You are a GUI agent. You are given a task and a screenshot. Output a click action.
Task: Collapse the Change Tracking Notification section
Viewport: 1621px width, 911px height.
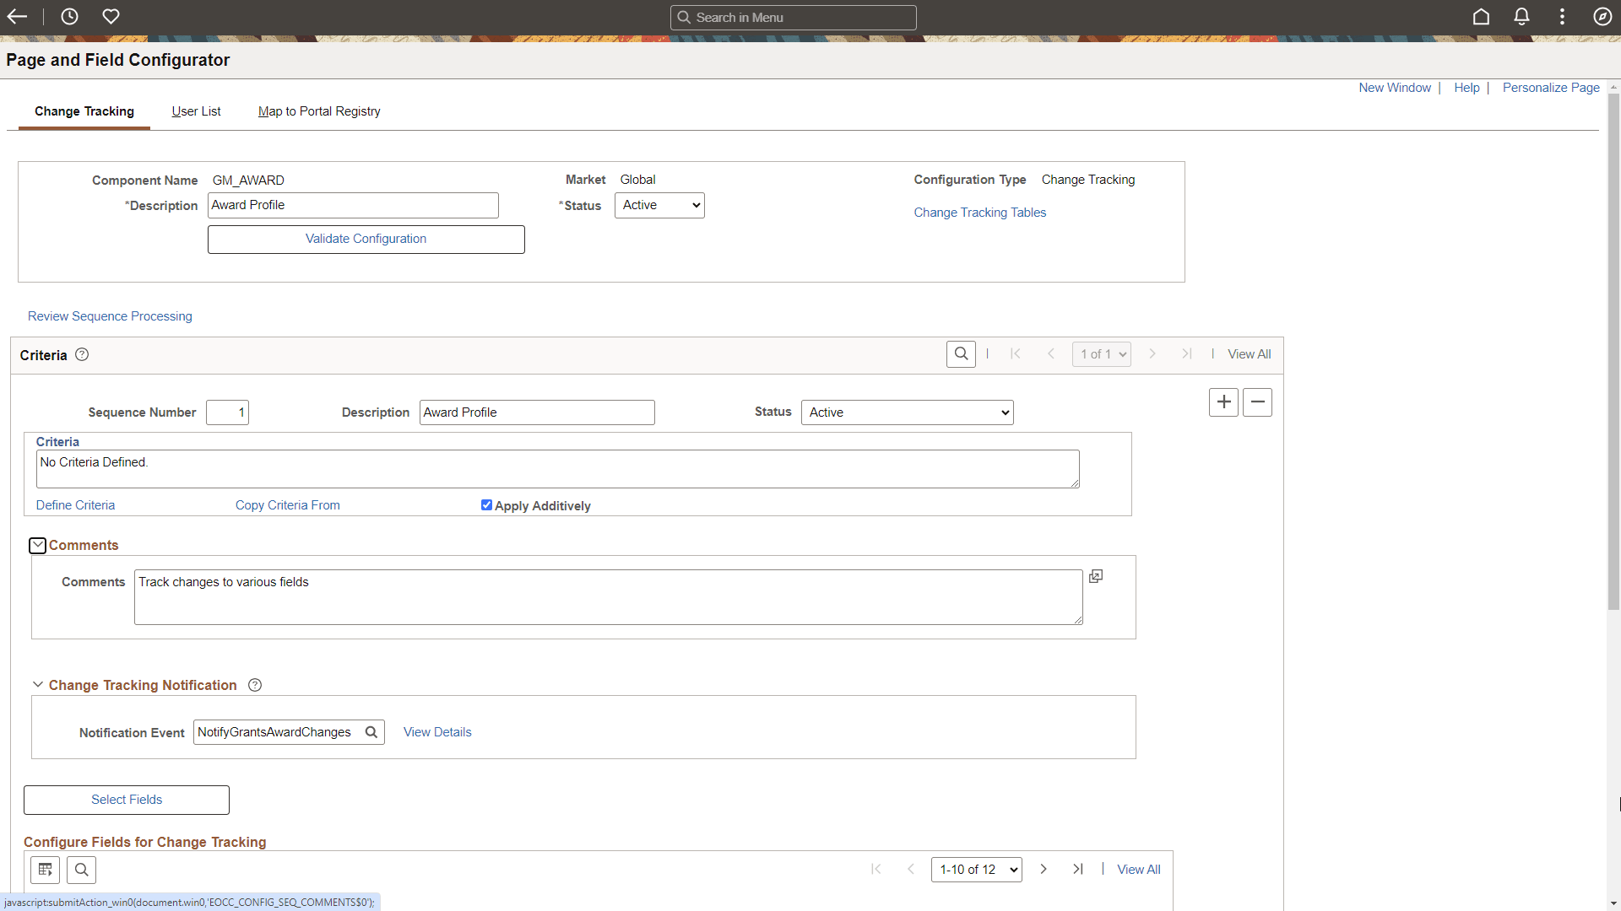37,684
